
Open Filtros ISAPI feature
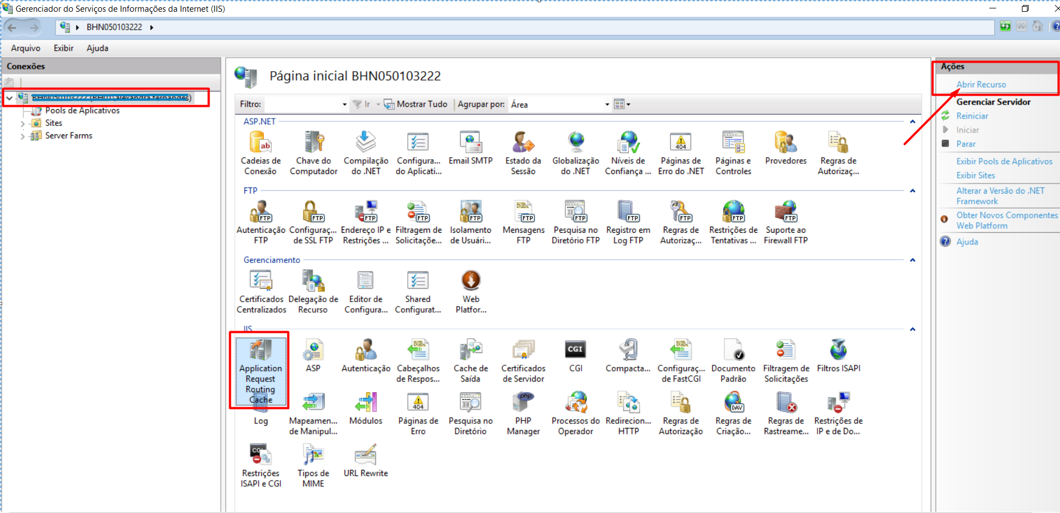[839, 356]
